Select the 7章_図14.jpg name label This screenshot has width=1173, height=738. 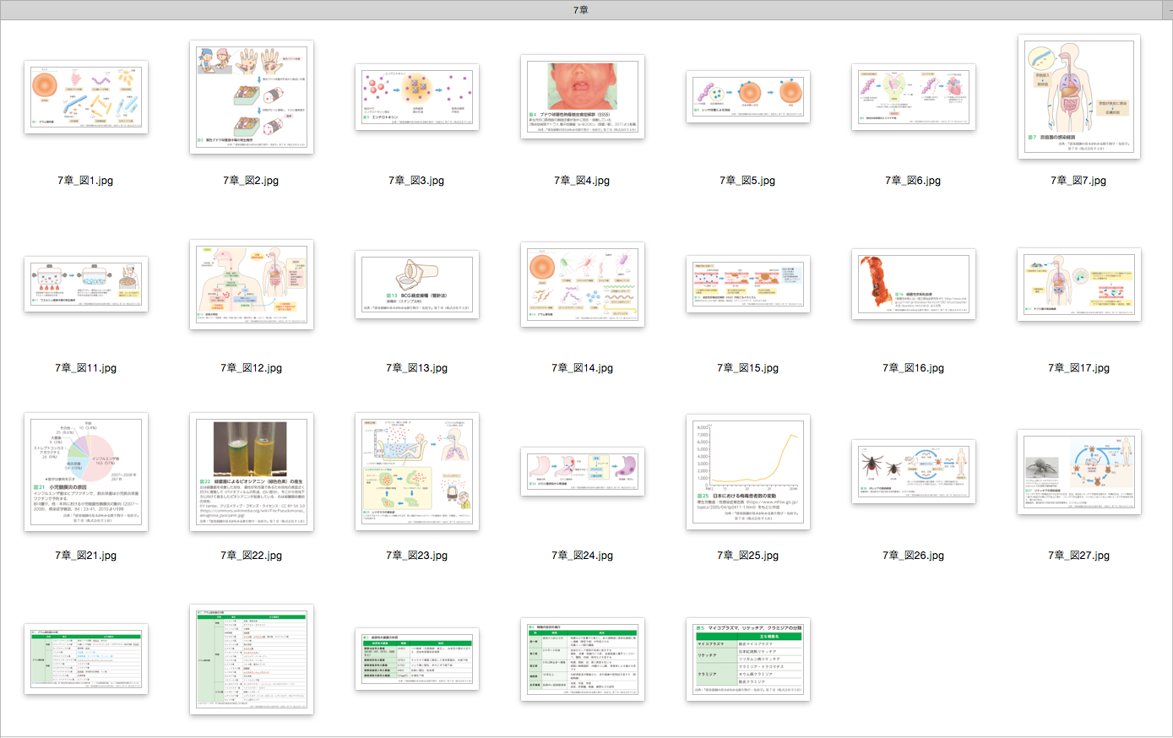click(x=583, y=368)
